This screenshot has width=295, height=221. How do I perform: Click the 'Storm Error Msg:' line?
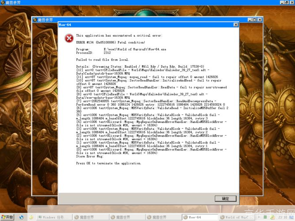click(x=90, y=156)
